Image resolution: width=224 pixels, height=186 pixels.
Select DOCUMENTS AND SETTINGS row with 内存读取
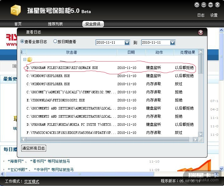pyautogui.click(x=109, y=117)
